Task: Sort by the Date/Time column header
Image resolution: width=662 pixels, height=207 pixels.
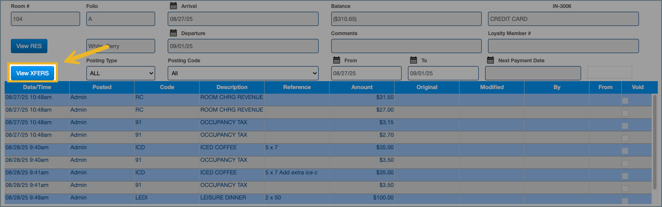Action: (37, 87)
